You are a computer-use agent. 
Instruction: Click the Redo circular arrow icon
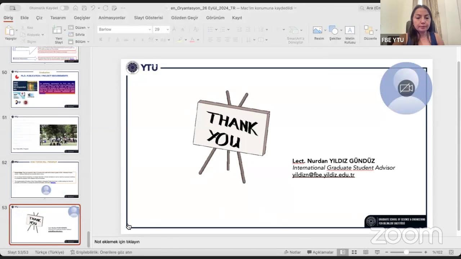point(106,8)
